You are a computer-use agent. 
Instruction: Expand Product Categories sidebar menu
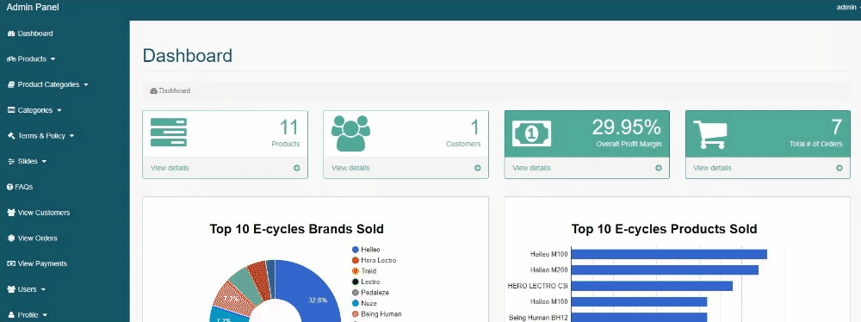[x=47, y=84]
